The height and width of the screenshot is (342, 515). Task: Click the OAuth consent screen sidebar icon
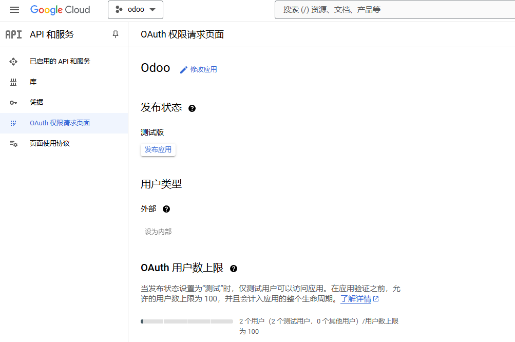(13, 123)
